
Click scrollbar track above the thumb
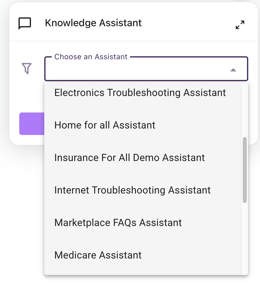coord(244,110)
